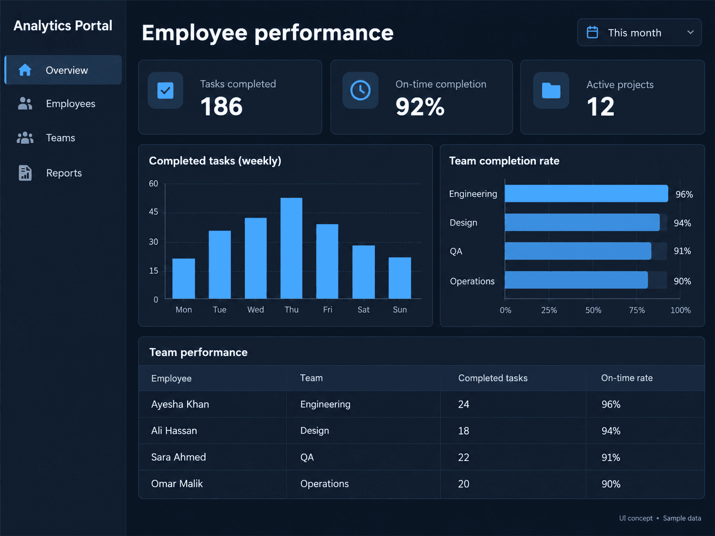Click the 186 tasks completed value
Viewport: 715px width, 536px height.
222,107
